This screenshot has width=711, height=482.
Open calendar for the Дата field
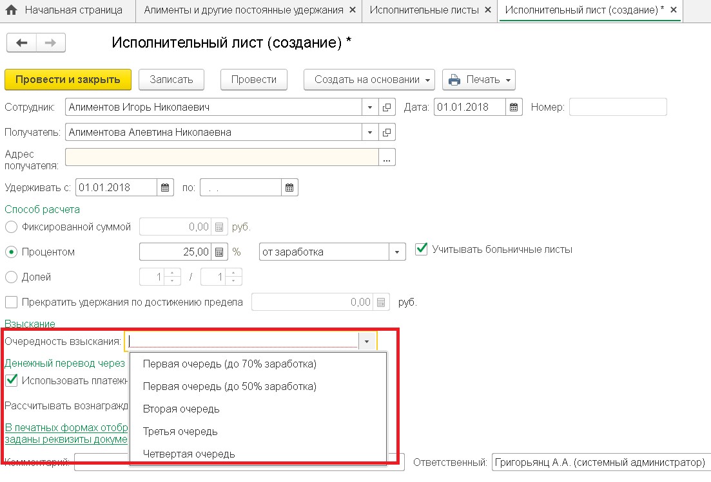(x=514, y=107)
